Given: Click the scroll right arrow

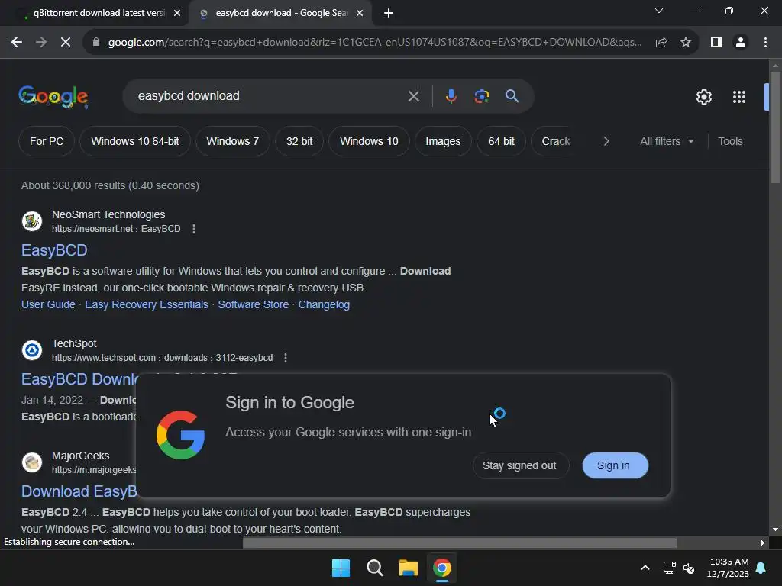Looking at the screenshot, I should coord(762,543).
